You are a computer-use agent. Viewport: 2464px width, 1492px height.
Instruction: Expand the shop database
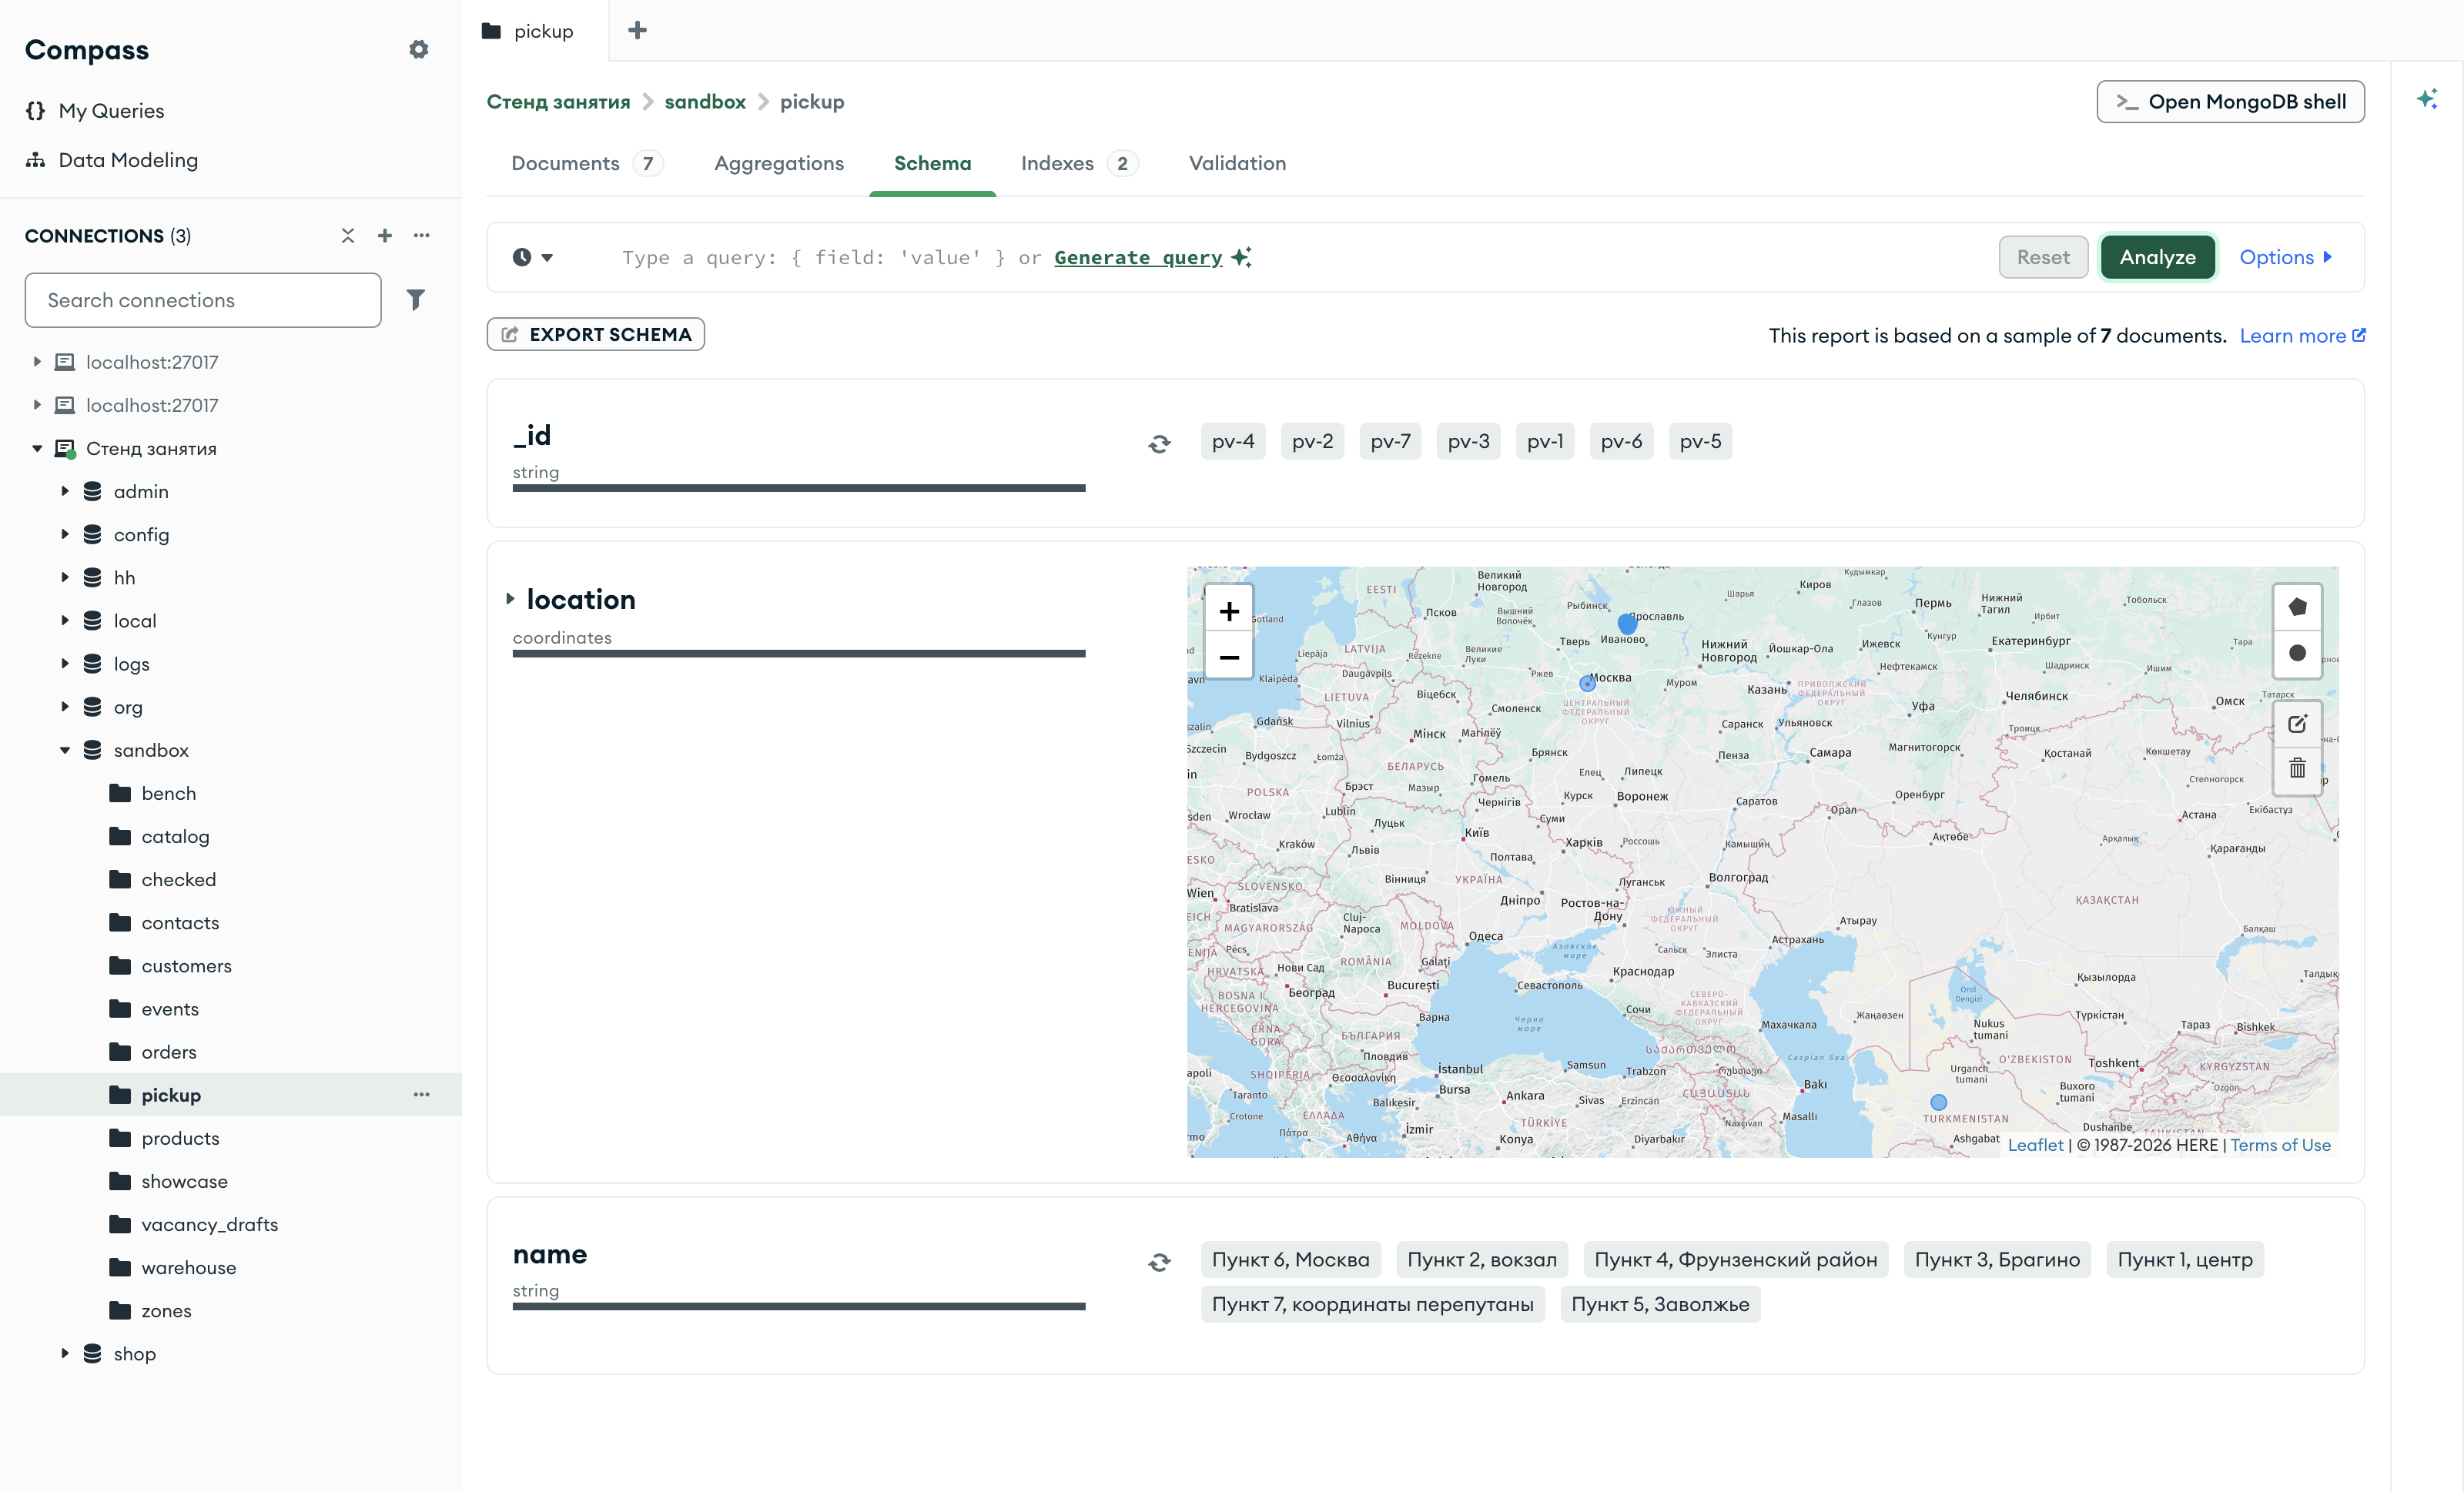[65, 1353]
